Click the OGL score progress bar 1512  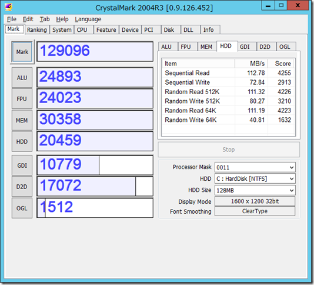click(95, 208)
